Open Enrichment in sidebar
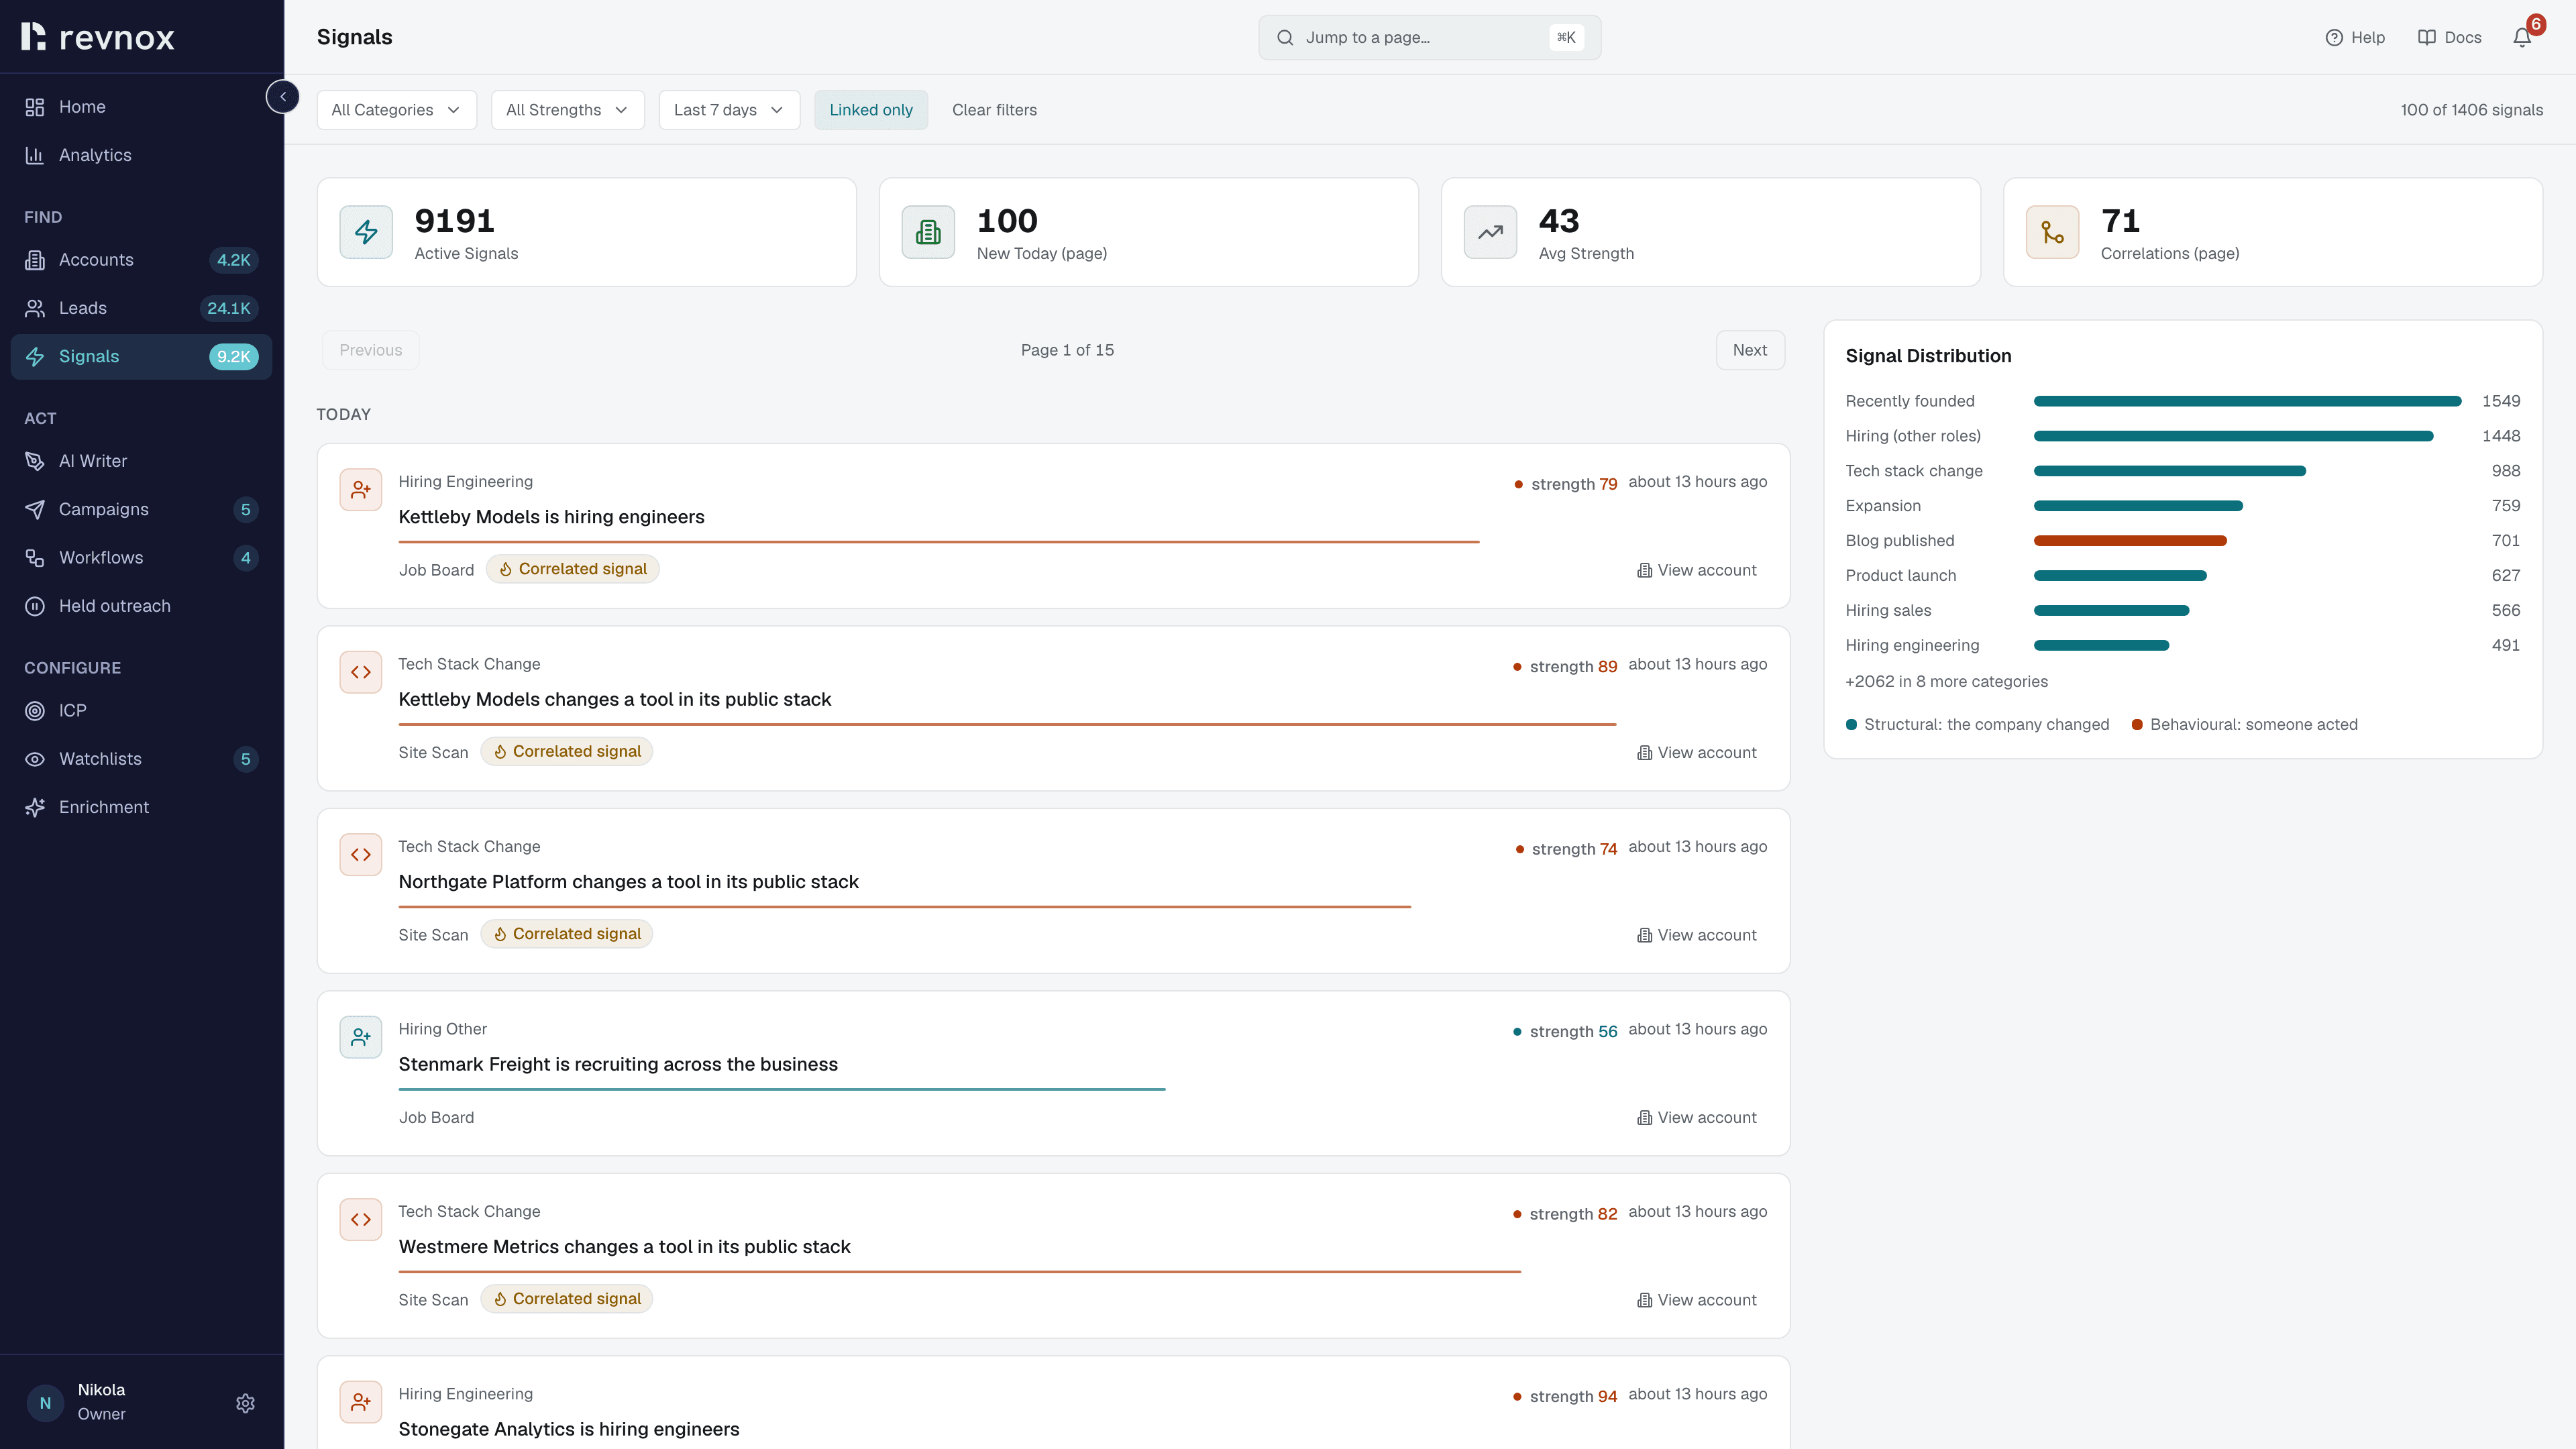This screenshot has width=2576, height=1449. click(x=141, y=807)
